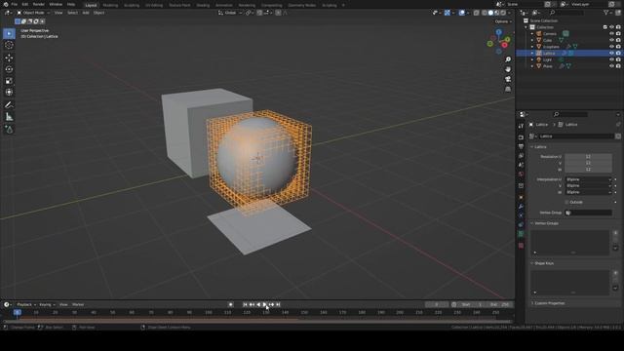Select the Rotate tool

(9, 69)
